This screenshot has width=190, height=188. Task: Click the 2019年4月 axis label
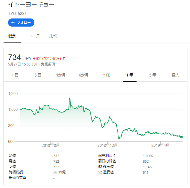160,145
